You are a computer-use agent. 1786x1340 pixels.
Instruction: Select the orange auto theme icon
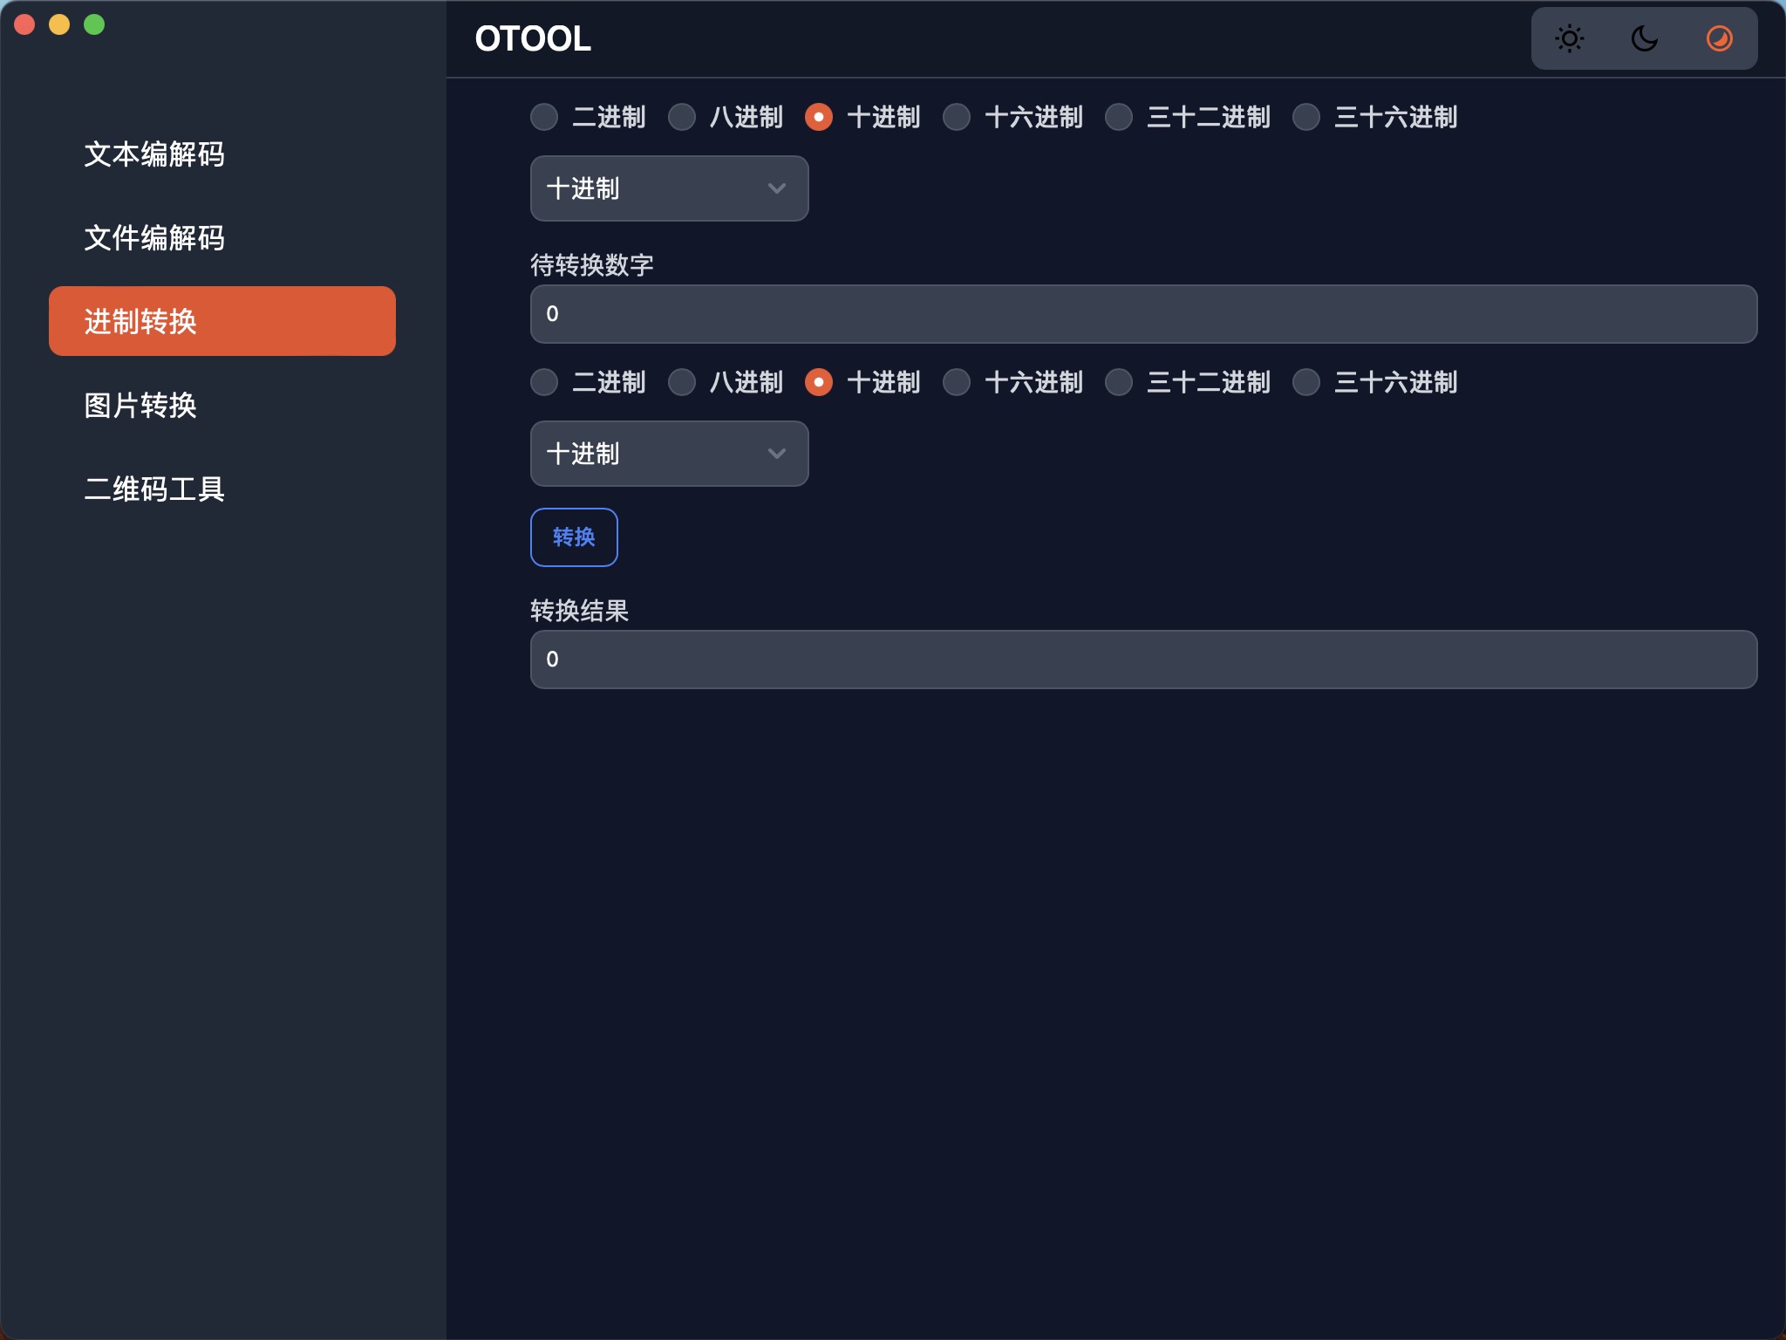click(x=1719, y=38)
